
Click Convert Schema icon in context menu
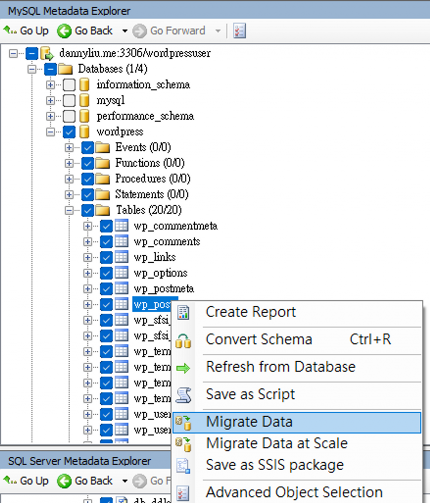(x=184, y=341)
